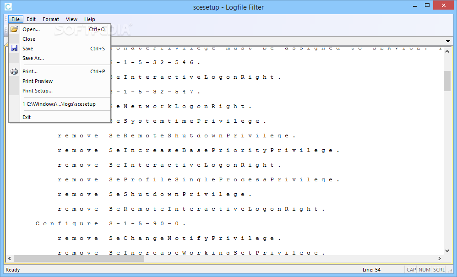
Task: Click the 'SeNetworkLogonRight.' text
Action: [181, 106]
